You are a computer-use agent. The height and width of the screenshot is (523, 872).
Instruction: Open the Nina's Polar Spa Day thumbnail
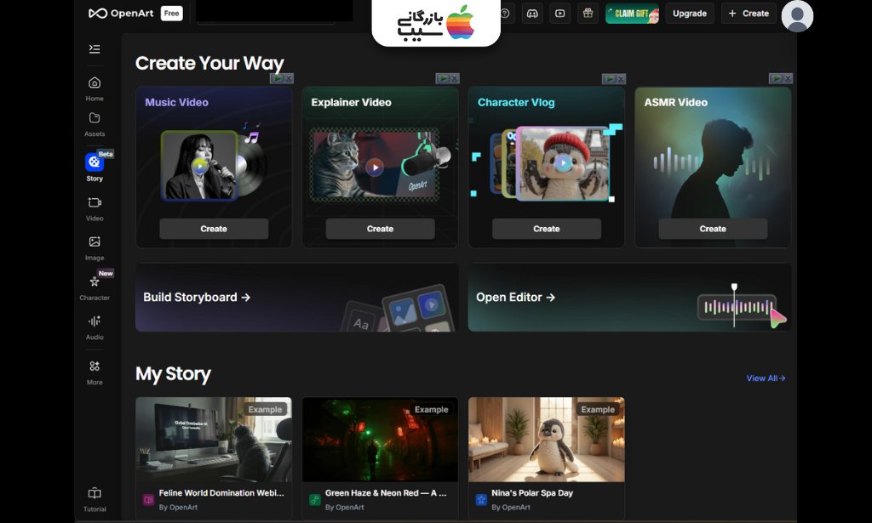546,440
